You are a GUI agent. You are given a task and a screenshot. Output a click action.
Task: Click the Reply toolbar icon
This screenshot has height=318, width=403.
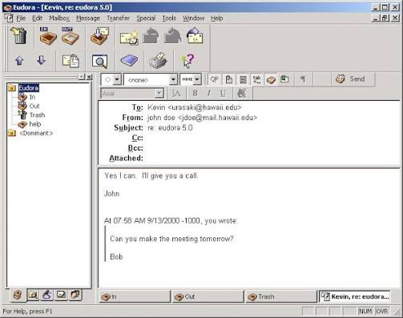pyautogui.click(x=151, y=36)
